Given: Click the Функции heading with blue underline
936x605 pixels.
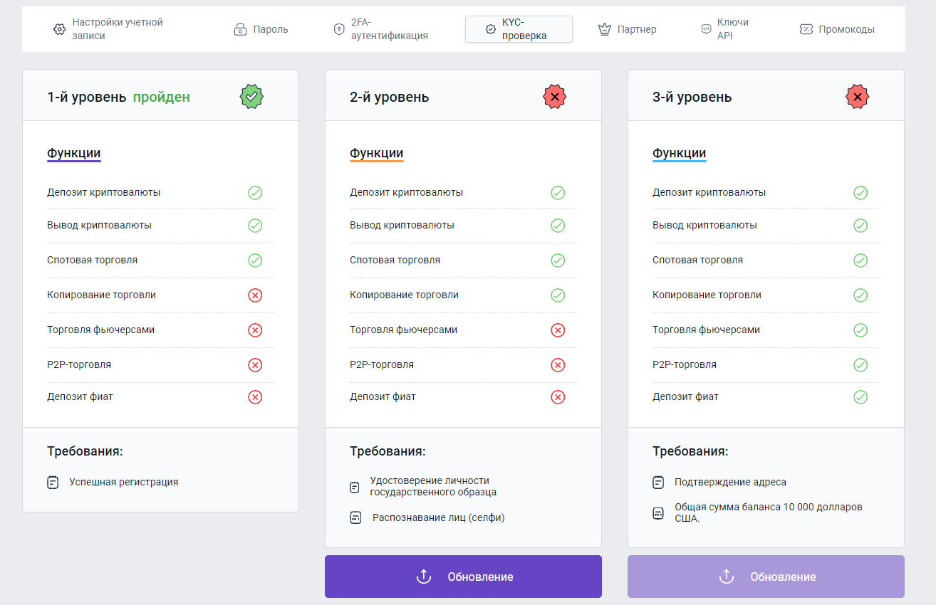Looking at the screenshot, I should [x=680, y=154].
